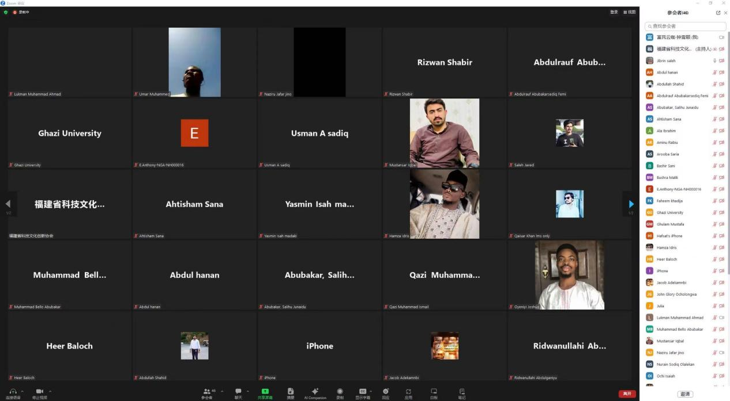Toggle the Stop Video camera button
Screen dimensions: 730x401
click(40, 392)
